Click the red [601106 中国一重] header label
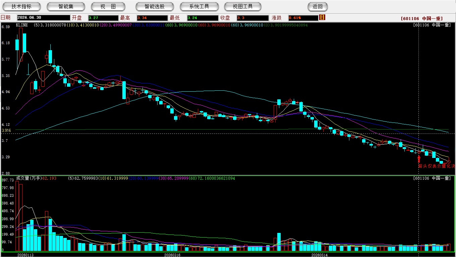 coord(422,18)
